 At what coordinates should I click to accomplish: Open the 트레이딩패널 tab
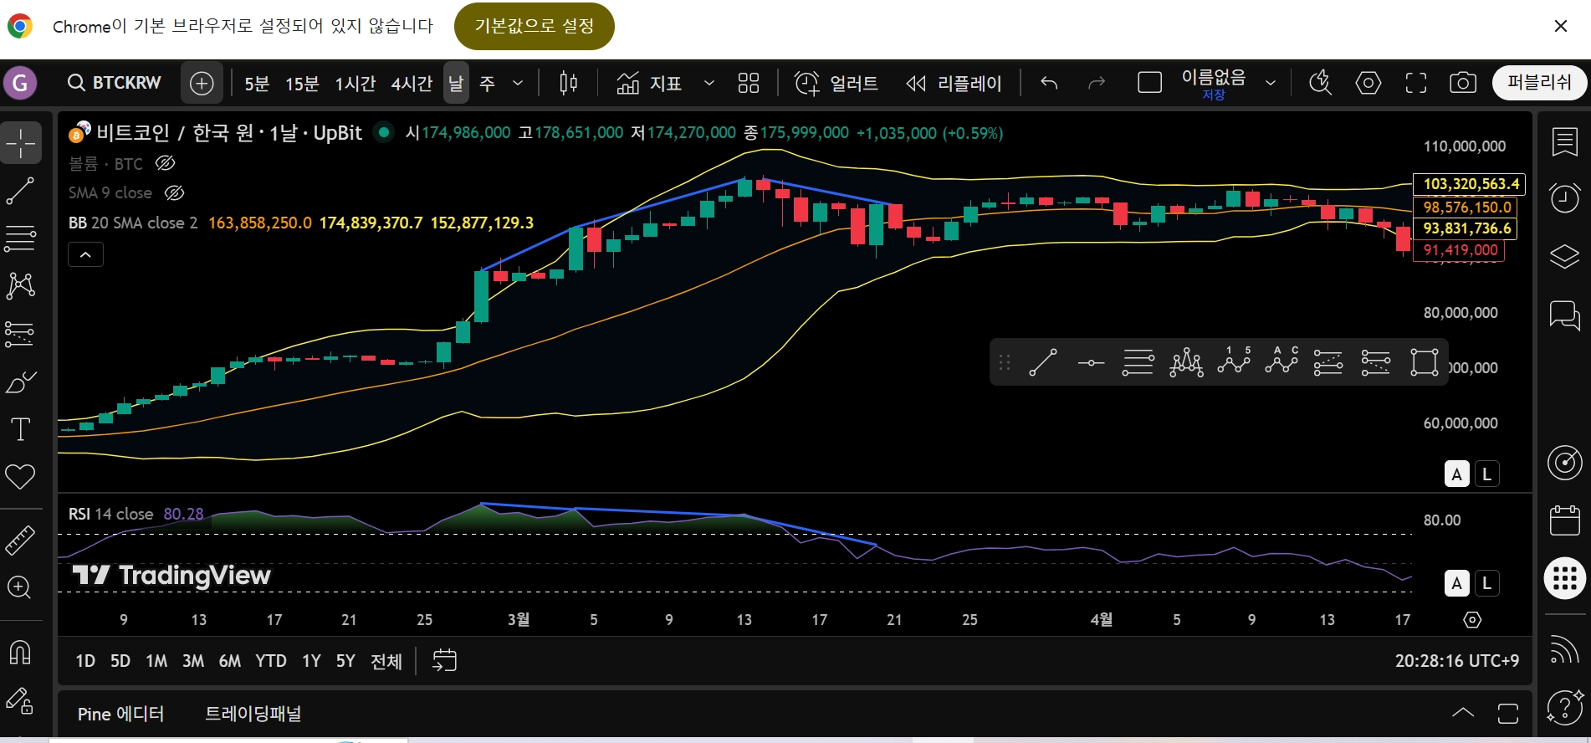click(253, 714)
